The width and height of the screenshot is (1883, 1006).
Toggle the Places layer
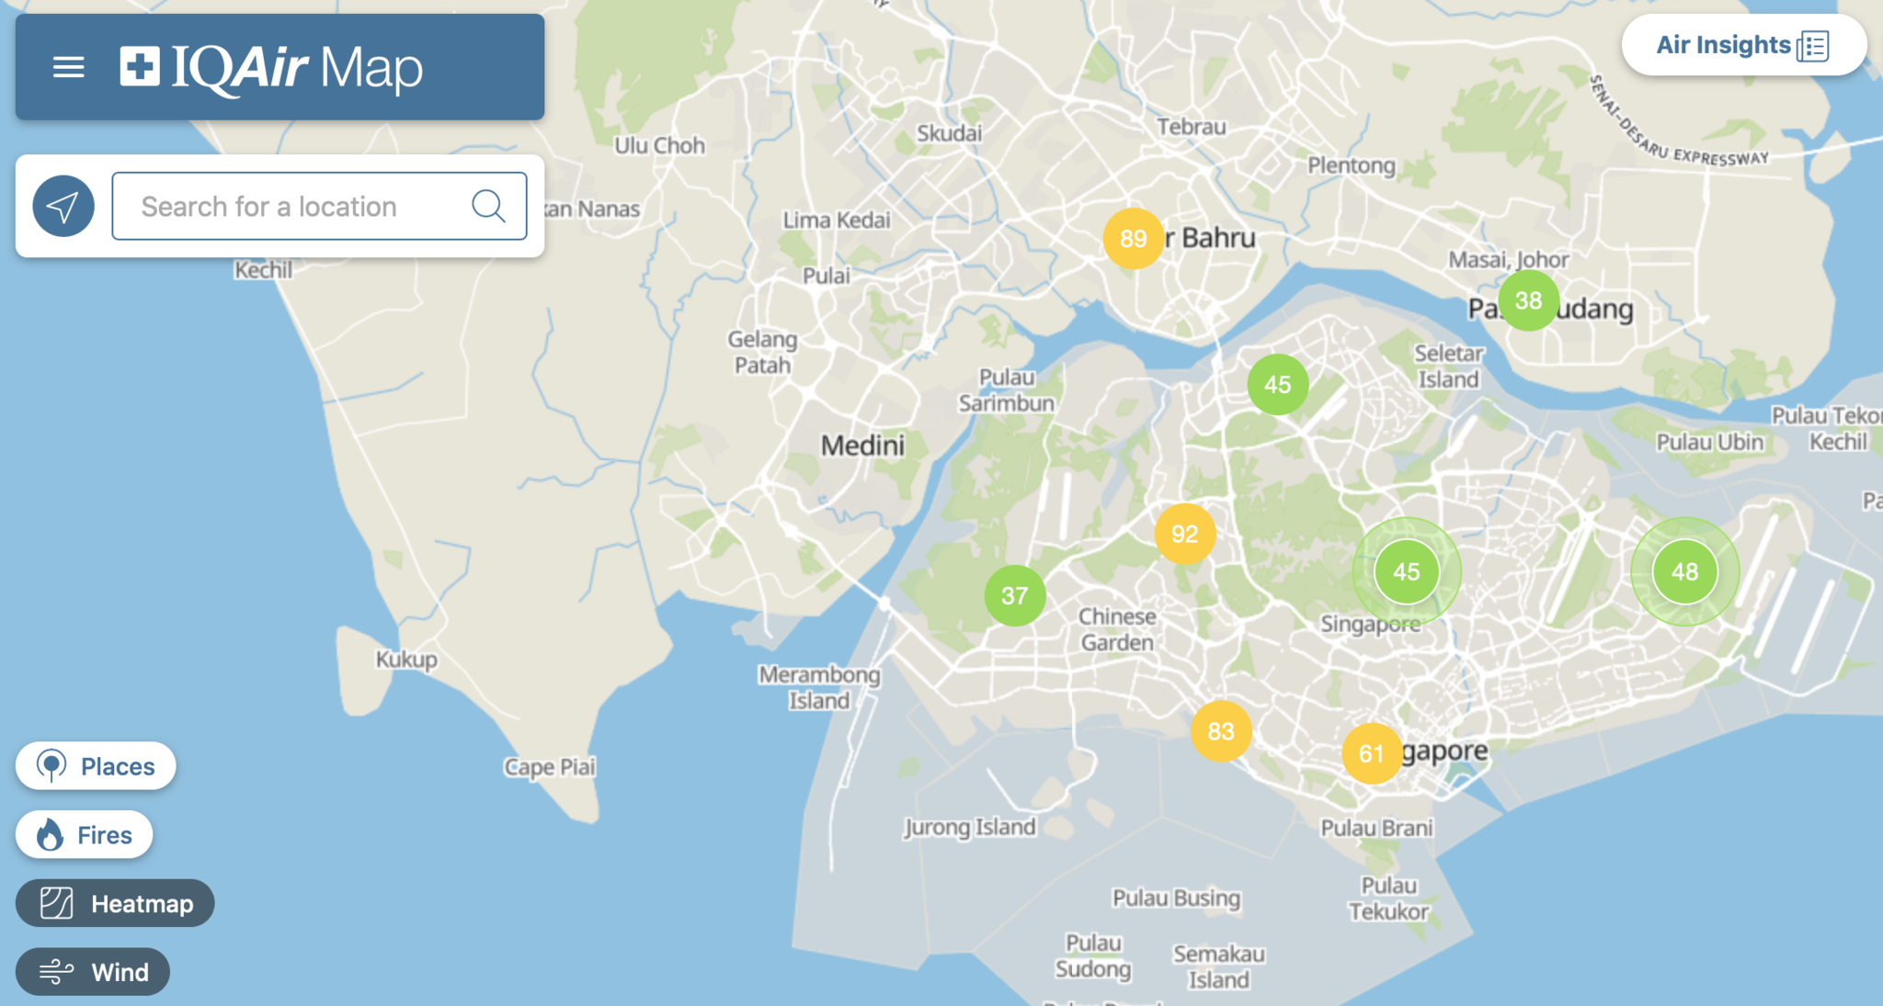tap(96, 765)
